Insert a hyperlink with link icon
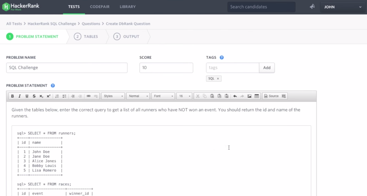This screenshot has width=367, height=196. [89, 96]
